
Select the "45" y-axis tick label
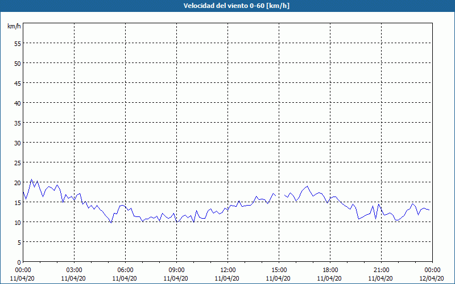click(x=17, y=83)
